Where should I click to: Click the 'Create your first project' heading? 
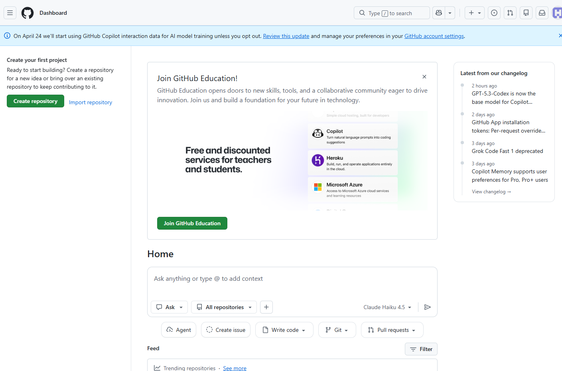37,60
